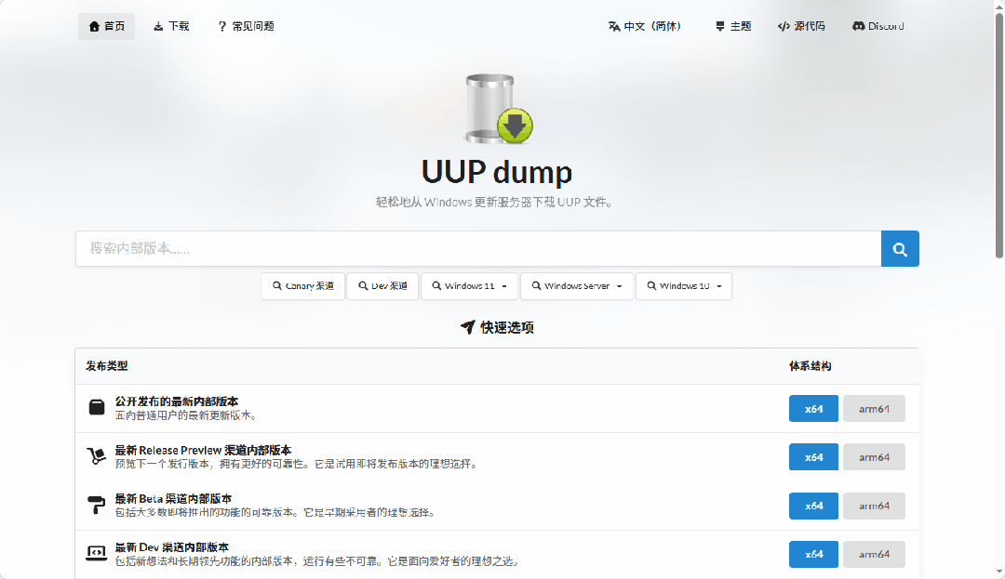Click the home icon in 首页

[94, 26]
